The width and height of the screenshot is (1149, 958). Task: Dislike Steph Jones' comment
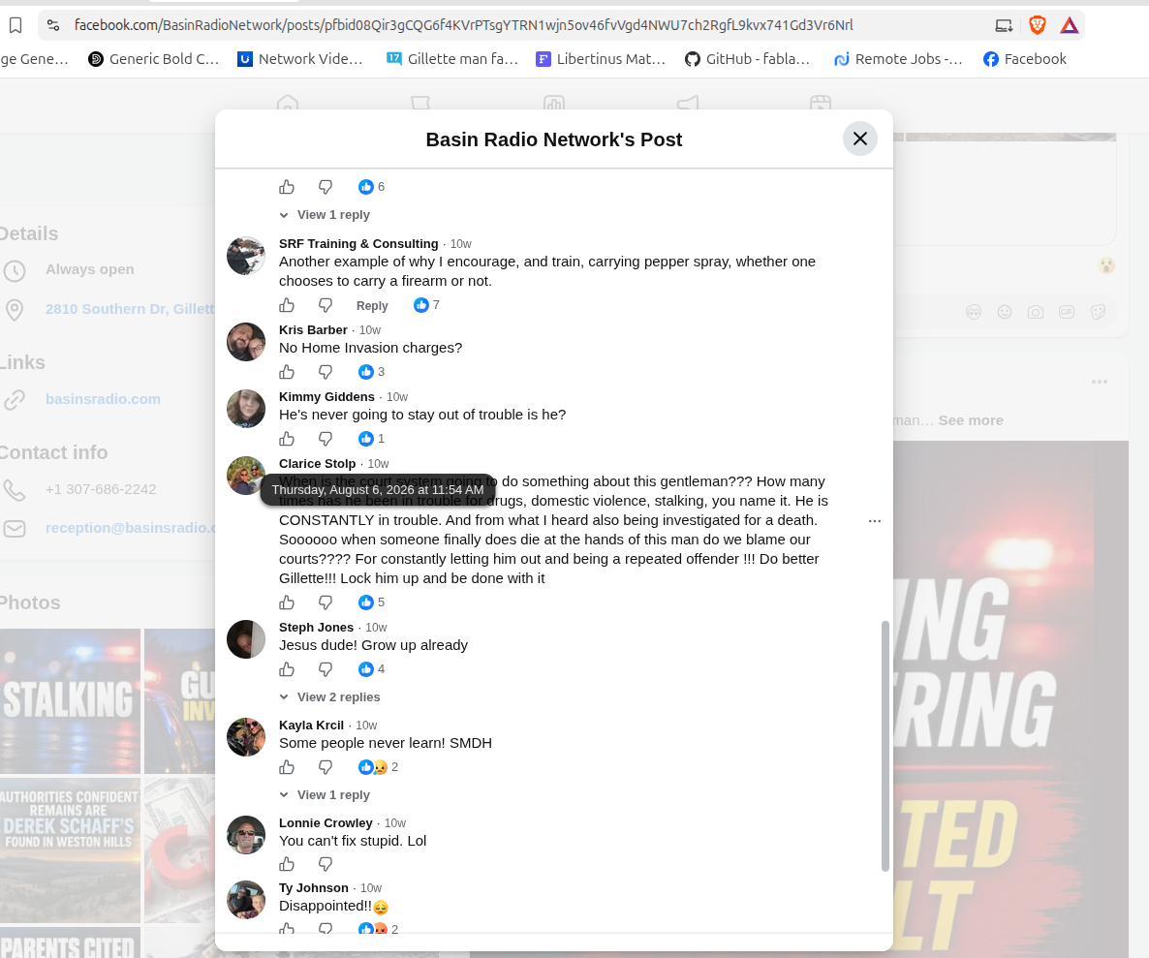(x=326, y=669)
